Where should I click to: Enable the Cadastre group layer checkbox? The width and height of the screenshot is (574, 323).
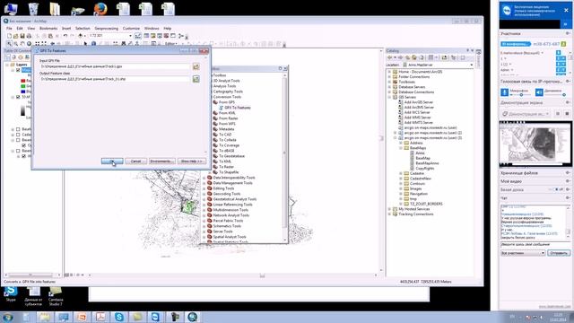point(18,135)
